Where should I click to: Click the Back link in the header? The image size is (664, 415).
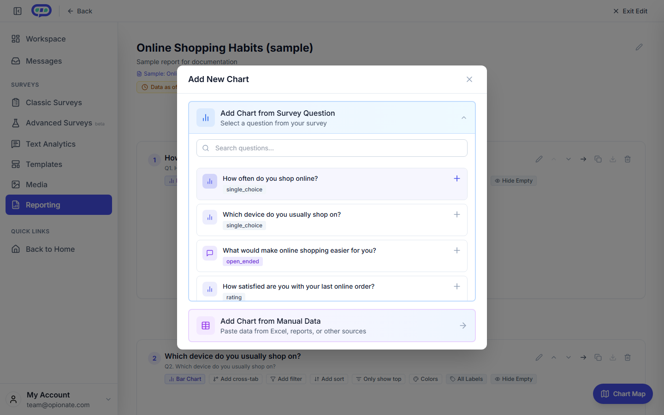coord(80,11)
